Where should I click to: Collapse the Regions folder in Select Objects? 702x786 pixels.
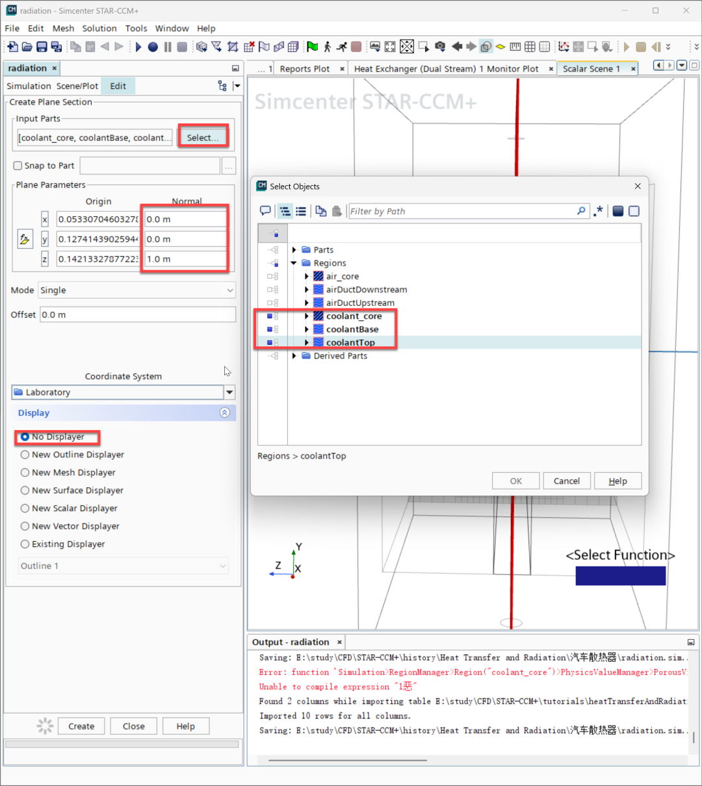point(294,263)
